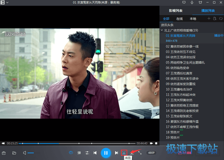Click the fast-forward button right of progress bar

[x=151, y=143]
